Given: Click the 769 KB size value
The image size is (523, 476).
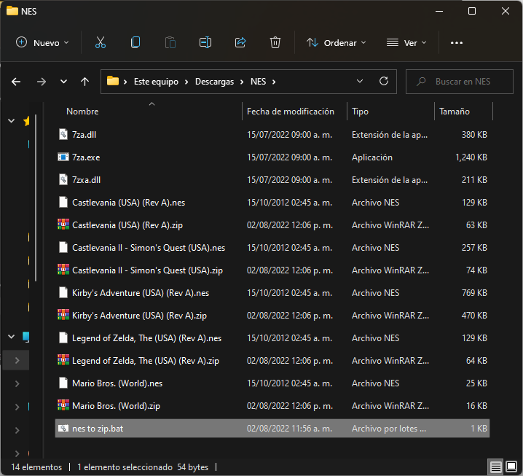Looking at the screenshot, I should (474, 293).
